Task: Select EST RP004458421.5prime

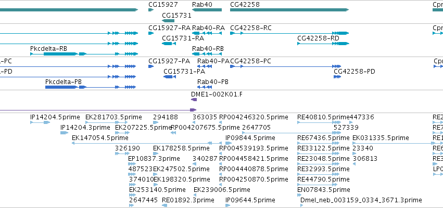Action: point(220,164)
